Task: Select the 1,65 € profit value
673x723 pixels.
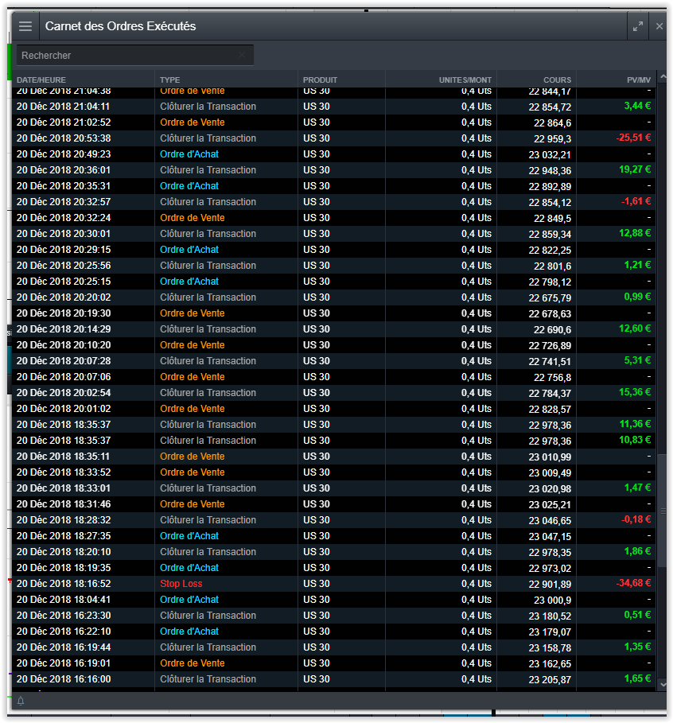Action: point(637,678)
